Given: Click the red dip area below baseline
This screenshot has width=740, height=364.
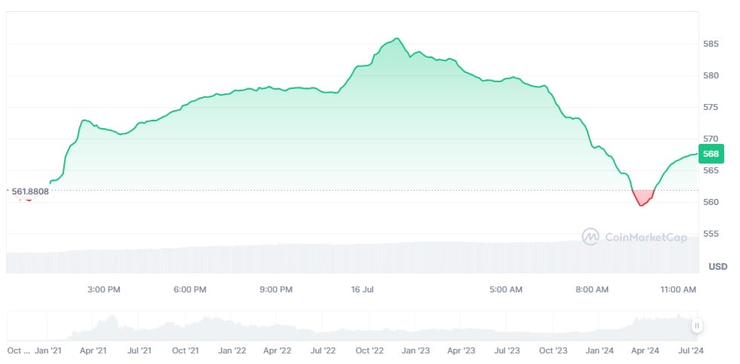Looking at the screenshot, I should point(643,198).
